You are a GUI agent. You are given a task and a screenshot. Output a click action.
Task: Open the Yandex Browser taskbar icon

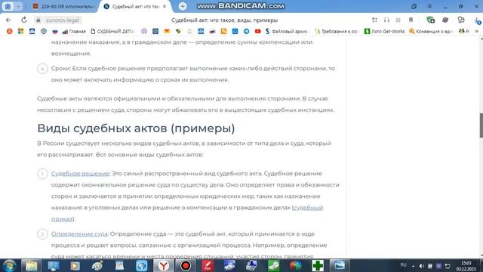point(163,265)
